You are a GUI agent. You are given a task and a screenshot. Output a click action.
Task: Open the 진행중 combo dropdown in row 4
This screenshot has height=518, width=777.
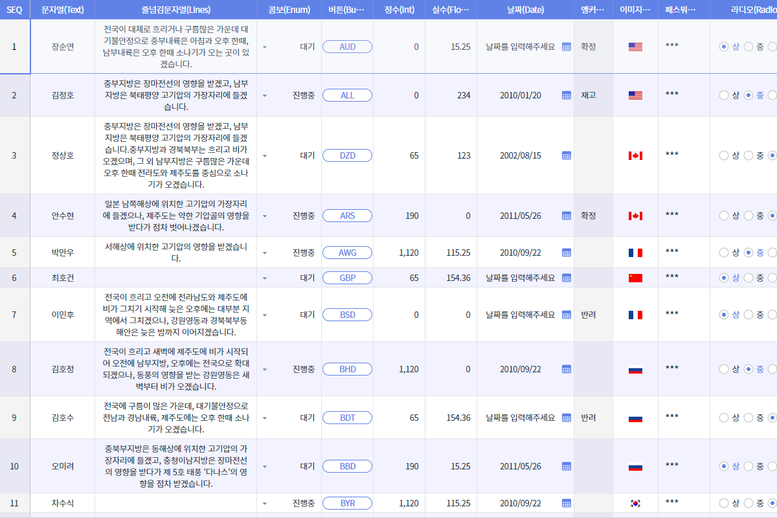(265, 216)
